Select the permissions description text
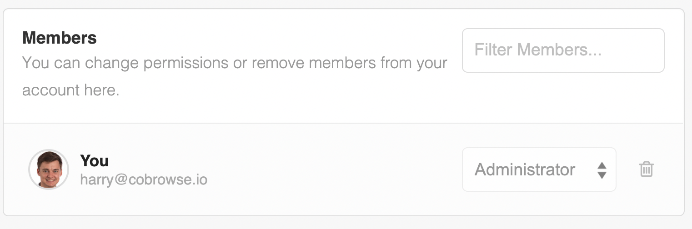 235,76
